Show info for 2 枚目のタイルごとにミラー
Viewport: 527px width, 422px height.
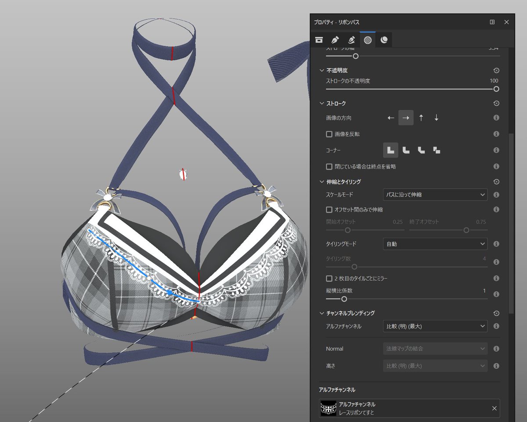(496, 279)
